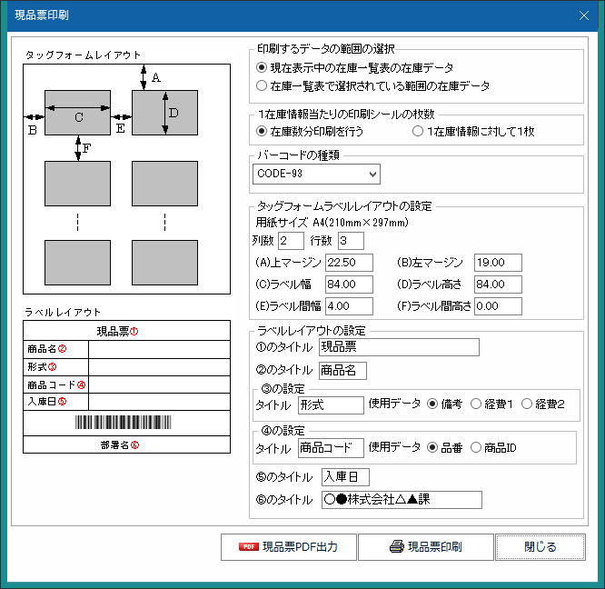Click the barcode image in label layout preview
This screenshot has width=605, height=589.
(x=123, y=423)
